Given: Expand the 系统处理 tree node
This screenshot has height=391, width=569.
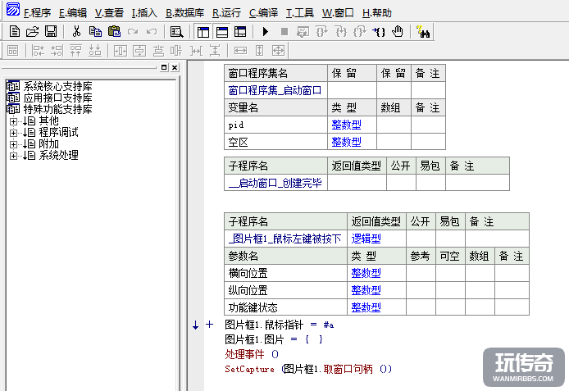Looking at the screenshot, I should coord(13,157).
